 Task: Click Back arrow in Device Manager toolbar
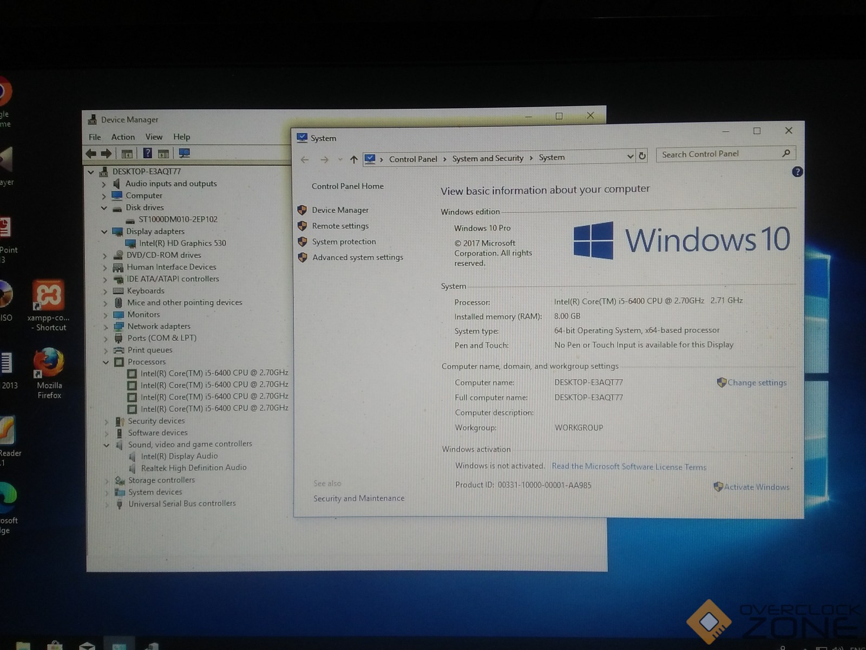[91, 153]
